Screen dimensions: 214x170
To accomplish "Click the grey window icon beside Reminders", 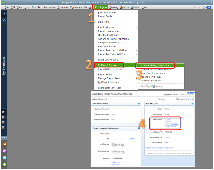I will [x=195, y=7].
